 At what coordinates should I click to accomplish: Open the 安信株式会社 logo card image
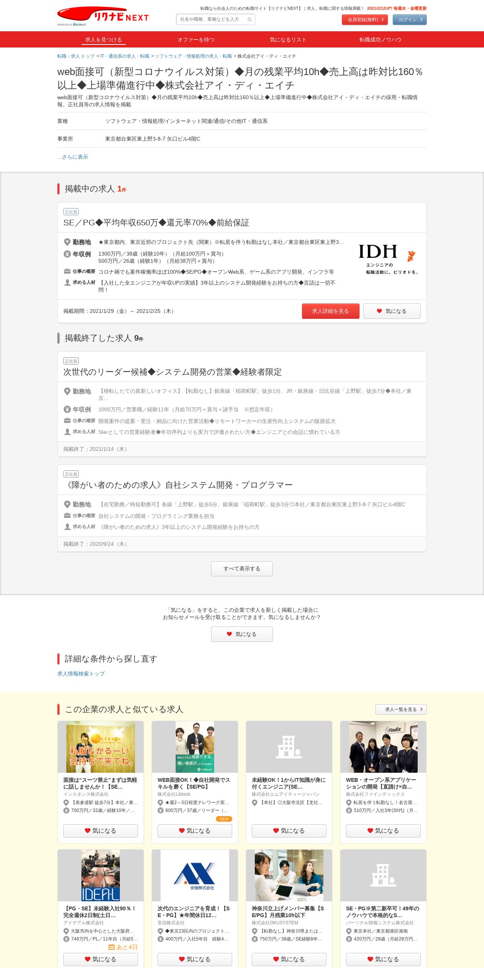(195, 875)
